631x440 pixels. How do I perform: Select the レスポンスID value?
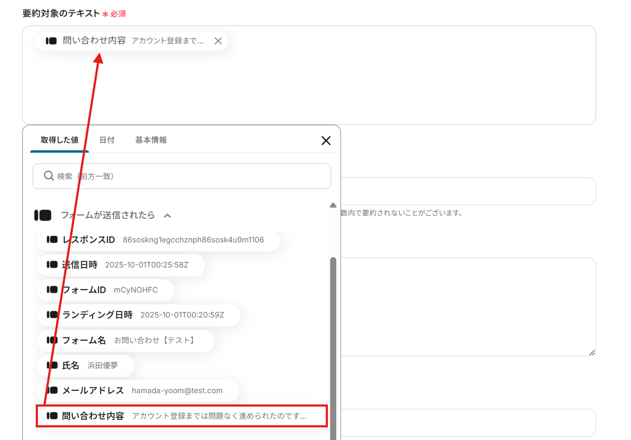[x=159, y=240]
